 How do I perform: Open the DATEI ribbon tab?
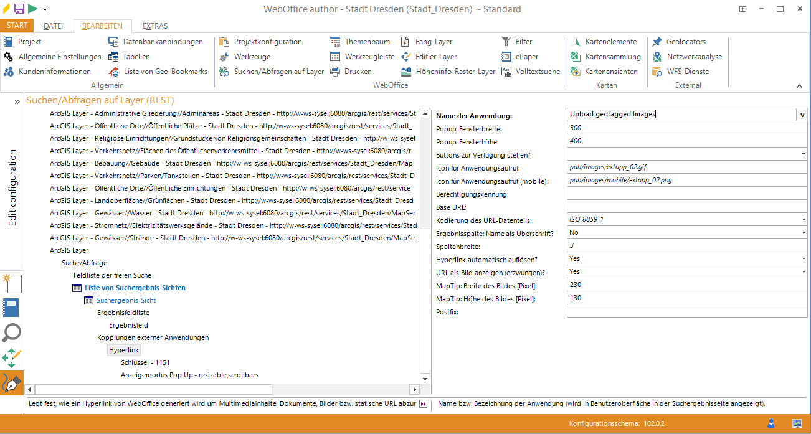[53, 26]
